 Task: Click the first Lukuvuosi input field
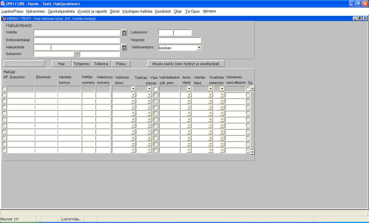pos(166,33)
